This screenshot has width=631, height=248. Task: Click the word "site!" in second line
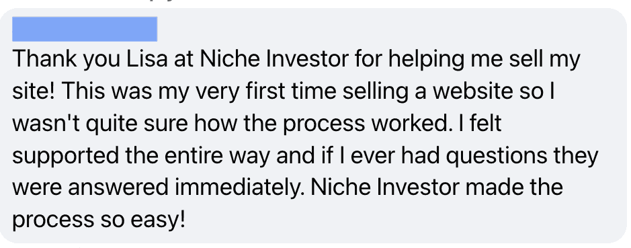(32, 91)
